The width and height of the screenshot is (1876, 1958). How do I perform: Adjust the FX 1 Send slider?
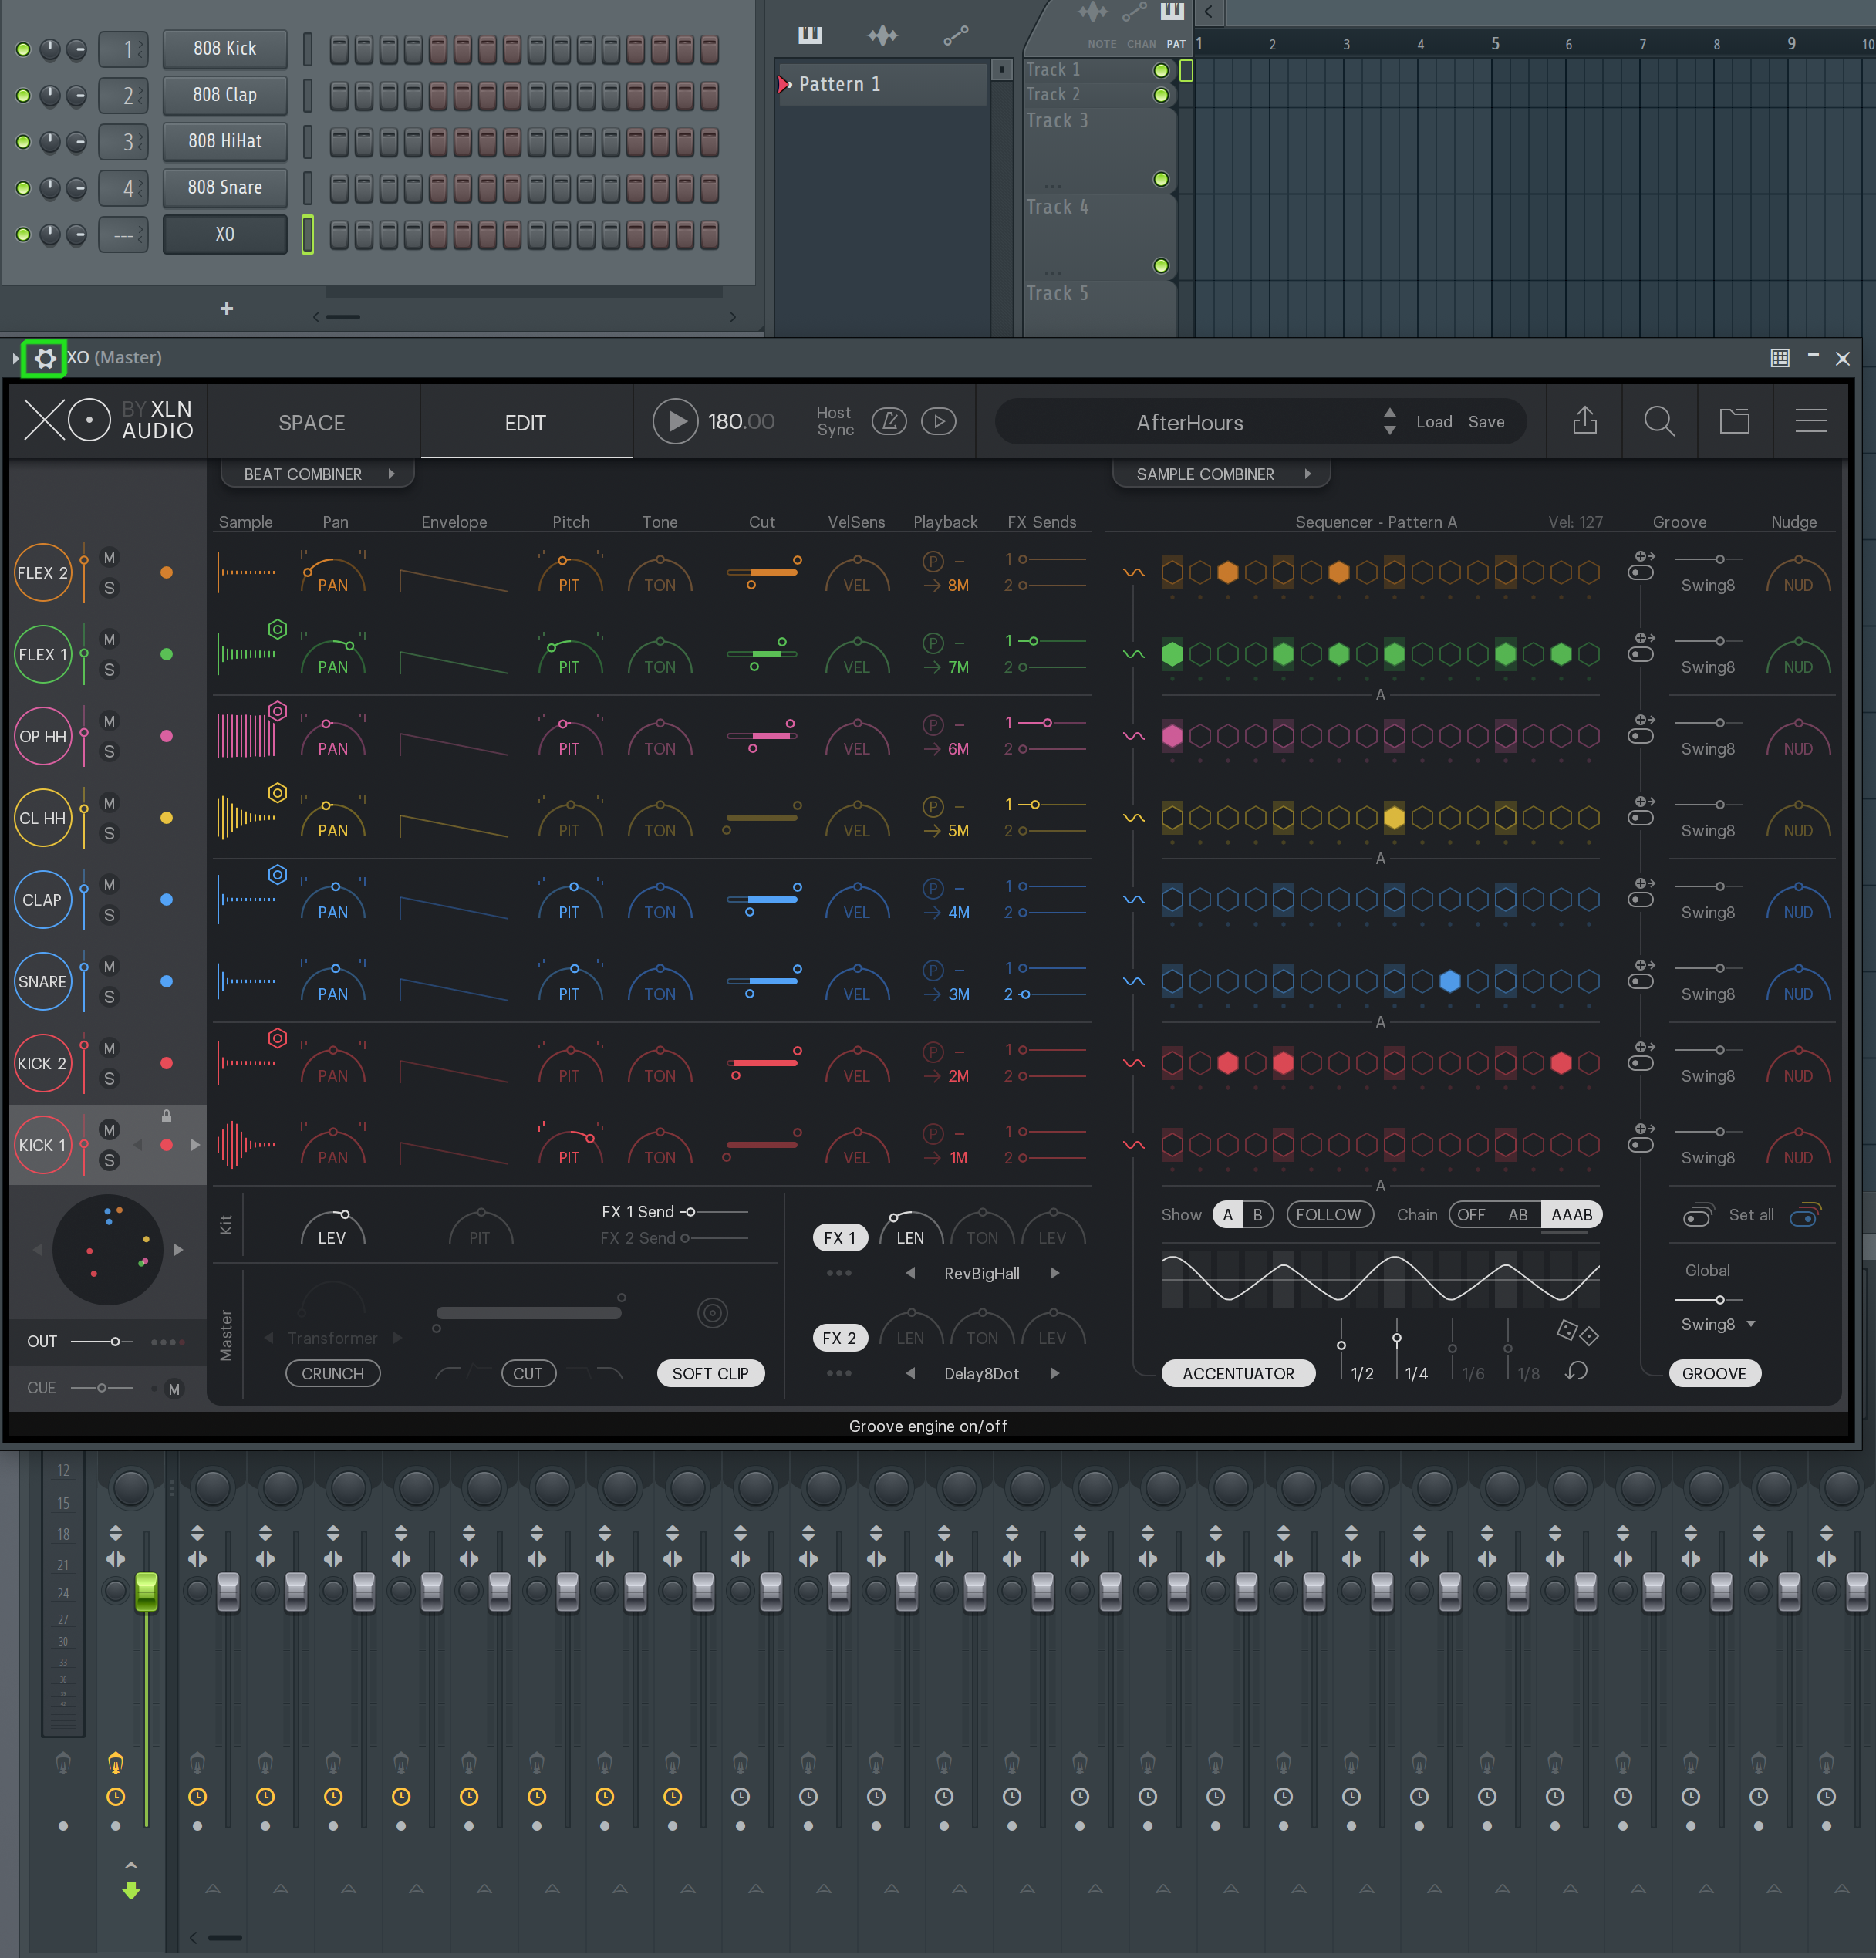pos(715,1212)
